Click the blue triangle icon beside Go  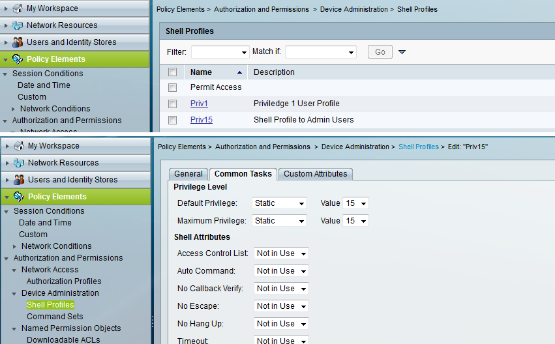click(x=402, y=52)
